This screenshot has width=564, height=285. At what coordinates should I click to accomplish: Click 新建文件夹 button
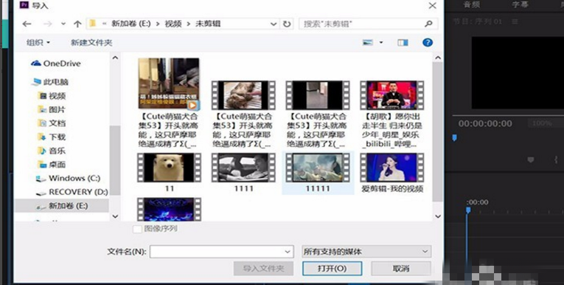pyautogui.click(x=91, y=43)
